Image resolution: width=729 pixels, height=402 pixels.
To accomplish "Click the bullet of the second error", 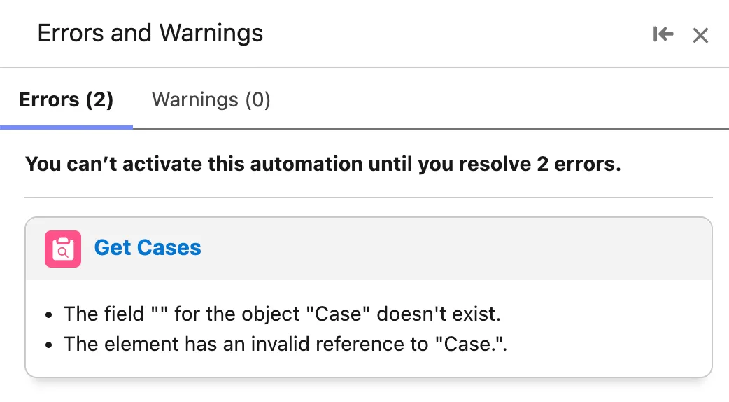I will tap(48, 345).
